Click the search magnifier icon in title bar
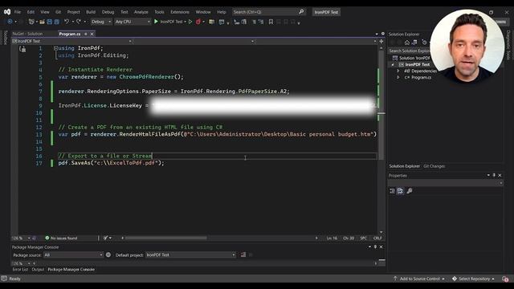 point(301,12)
